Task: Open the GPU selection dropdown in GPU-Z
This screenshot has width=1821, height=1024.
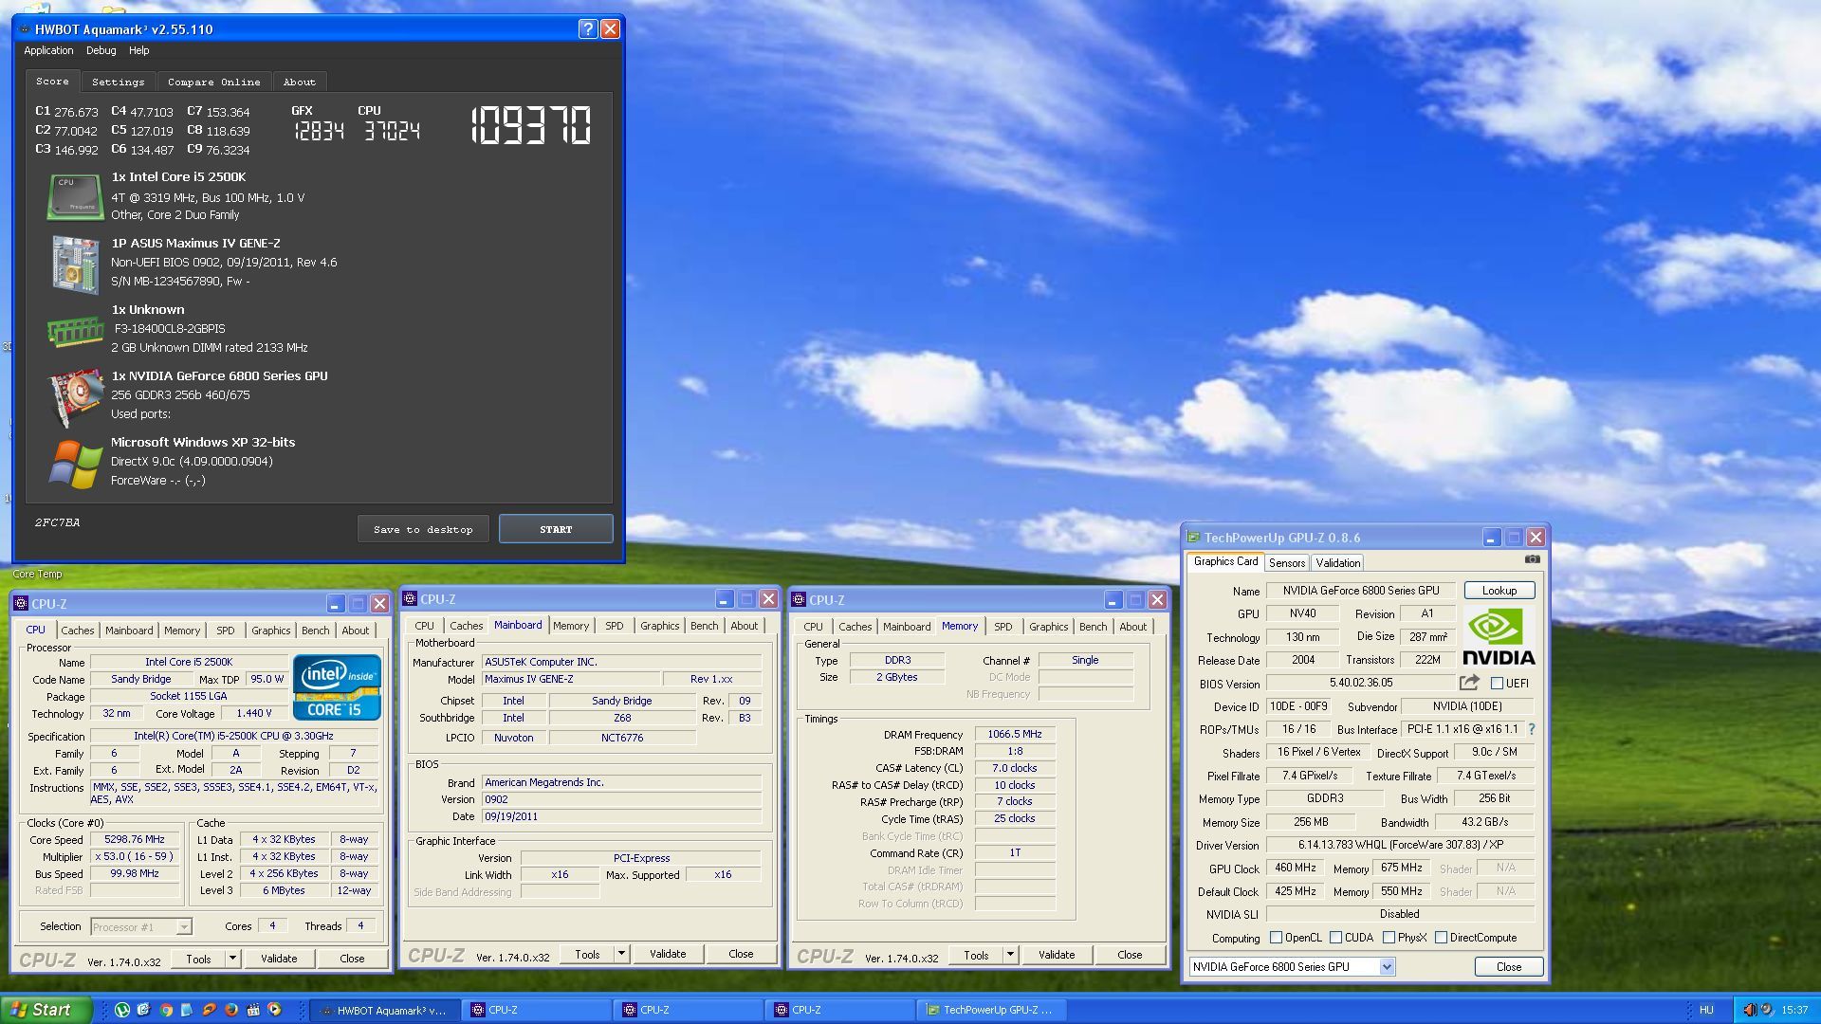Action: coord(1387,966)
